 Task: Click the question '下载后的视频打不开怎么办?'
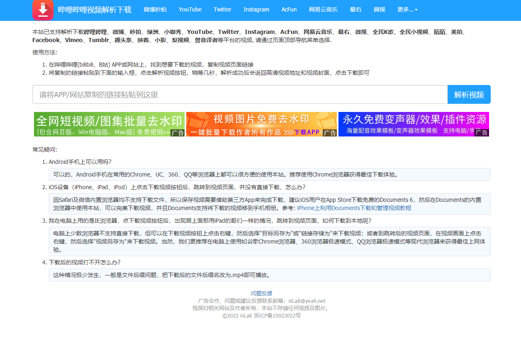click(x=85, y=262)
